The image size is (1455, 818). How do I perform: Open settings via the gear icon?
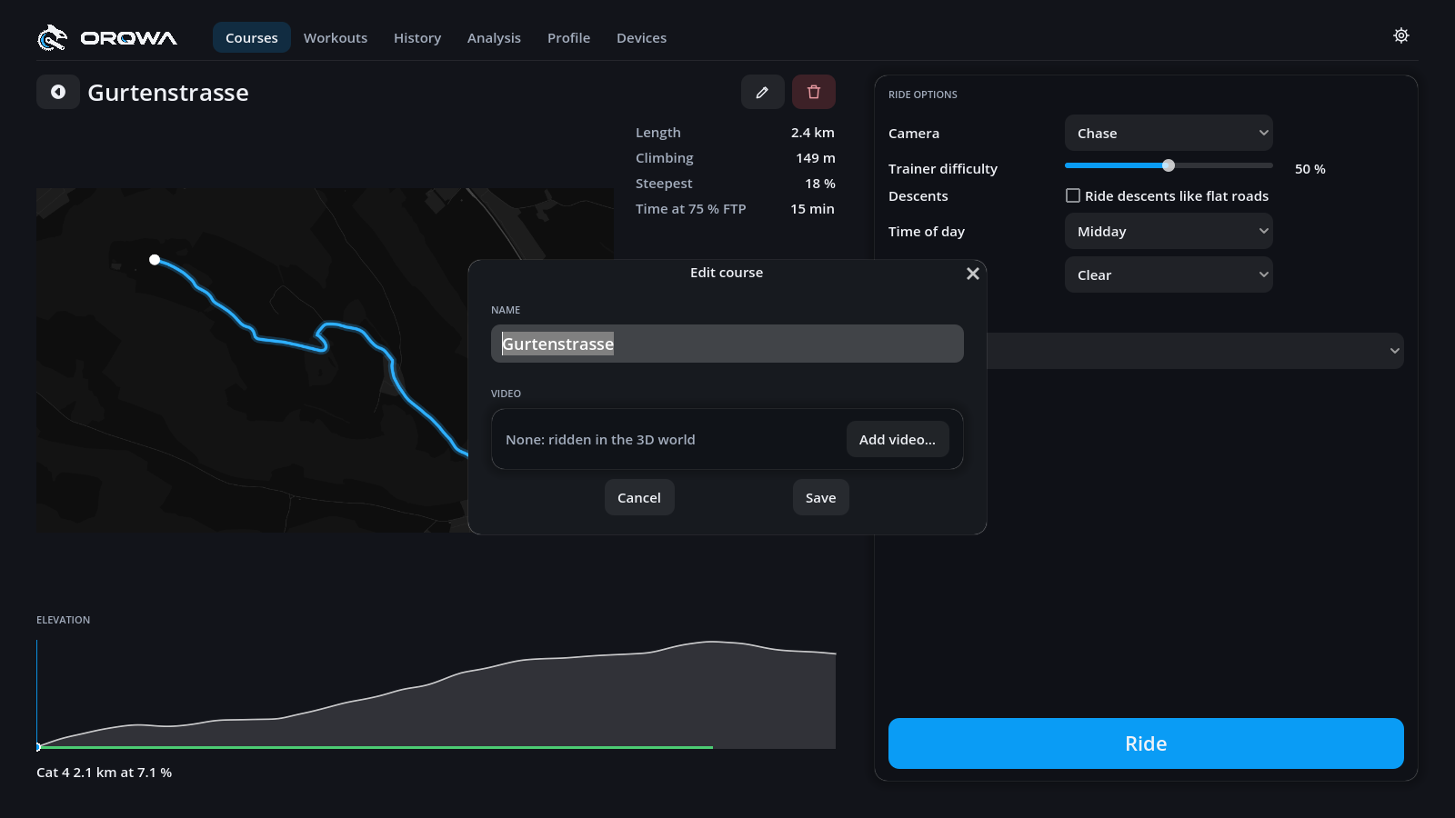[1401, 35]
